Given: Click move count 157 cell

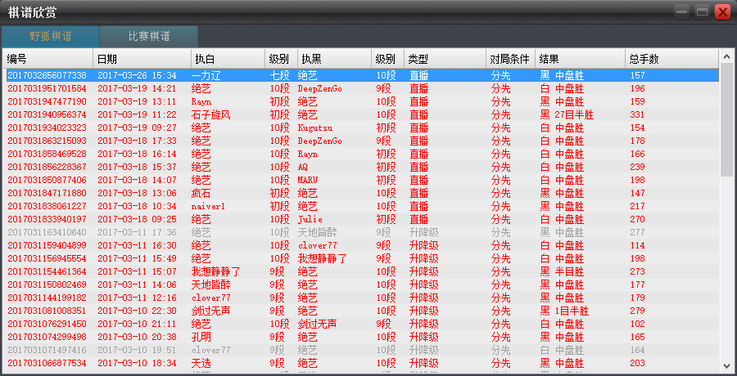Looking at the screenshot, I should tap(637, 75).
